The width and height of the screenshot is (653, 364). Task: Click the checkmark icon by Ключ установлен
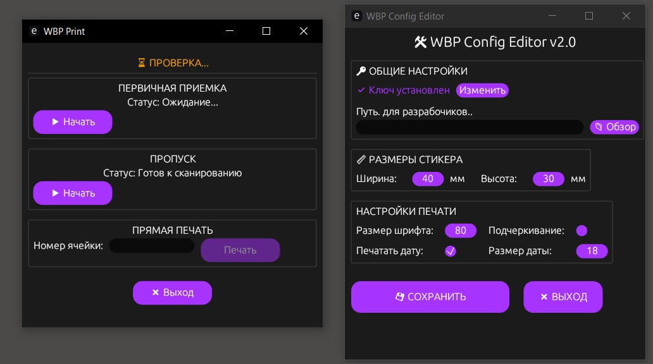click(361, 90)
